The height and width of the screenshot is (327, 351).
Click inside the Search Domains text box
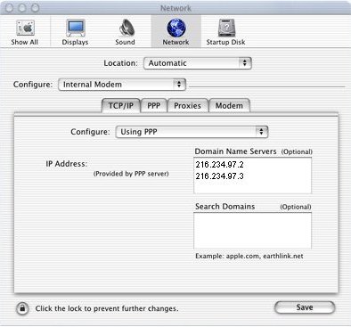[253, 231]
